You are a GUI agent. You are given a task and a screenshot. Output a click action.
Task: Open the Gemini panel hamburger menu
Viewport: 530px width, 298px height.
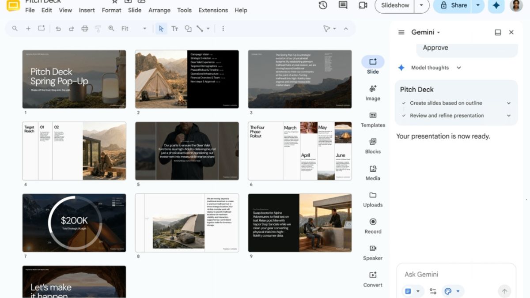coord(401,32)
